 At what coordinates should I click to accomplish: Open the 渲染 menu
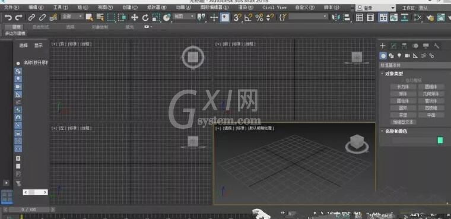[x=246, y=8]
